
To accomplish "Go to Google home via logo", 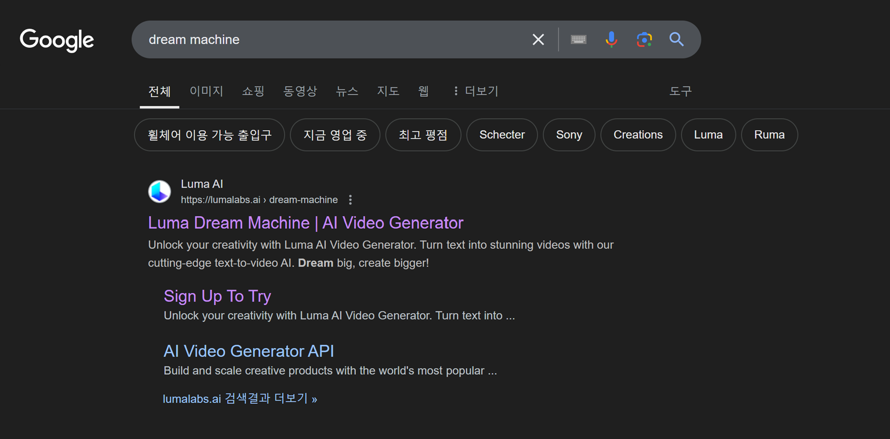I will tap(57, 40).
